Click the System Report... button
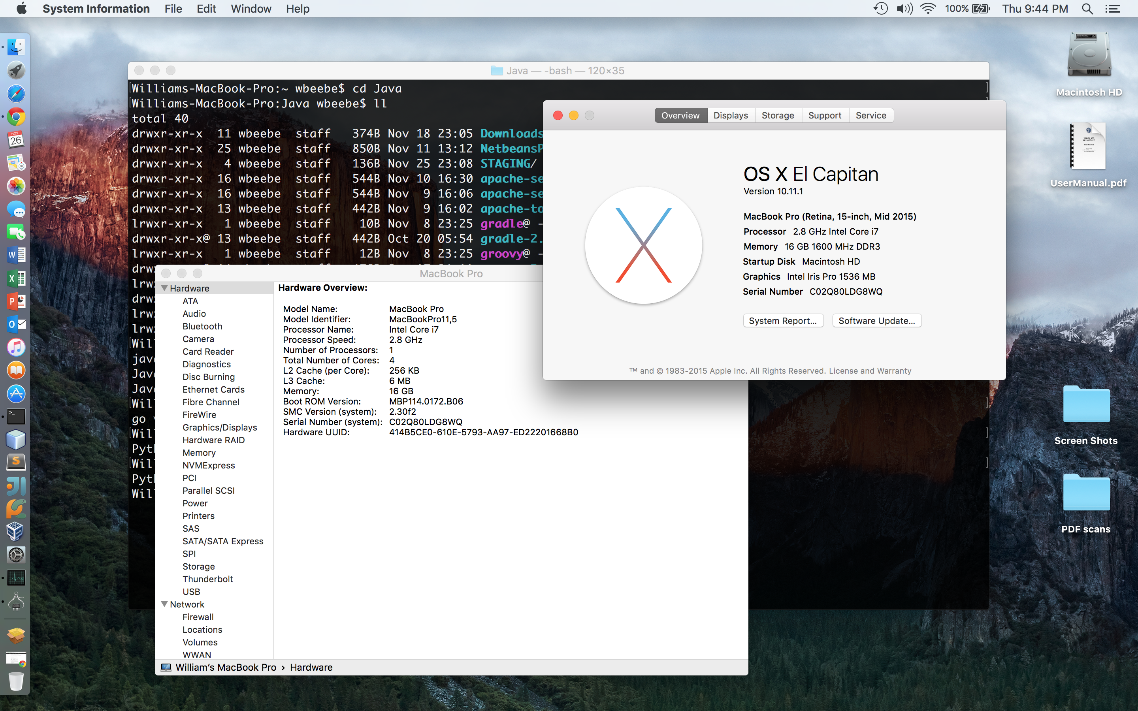 [783, 321]
